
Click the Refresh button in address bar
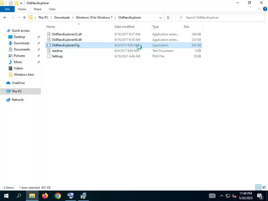(168, 18)
